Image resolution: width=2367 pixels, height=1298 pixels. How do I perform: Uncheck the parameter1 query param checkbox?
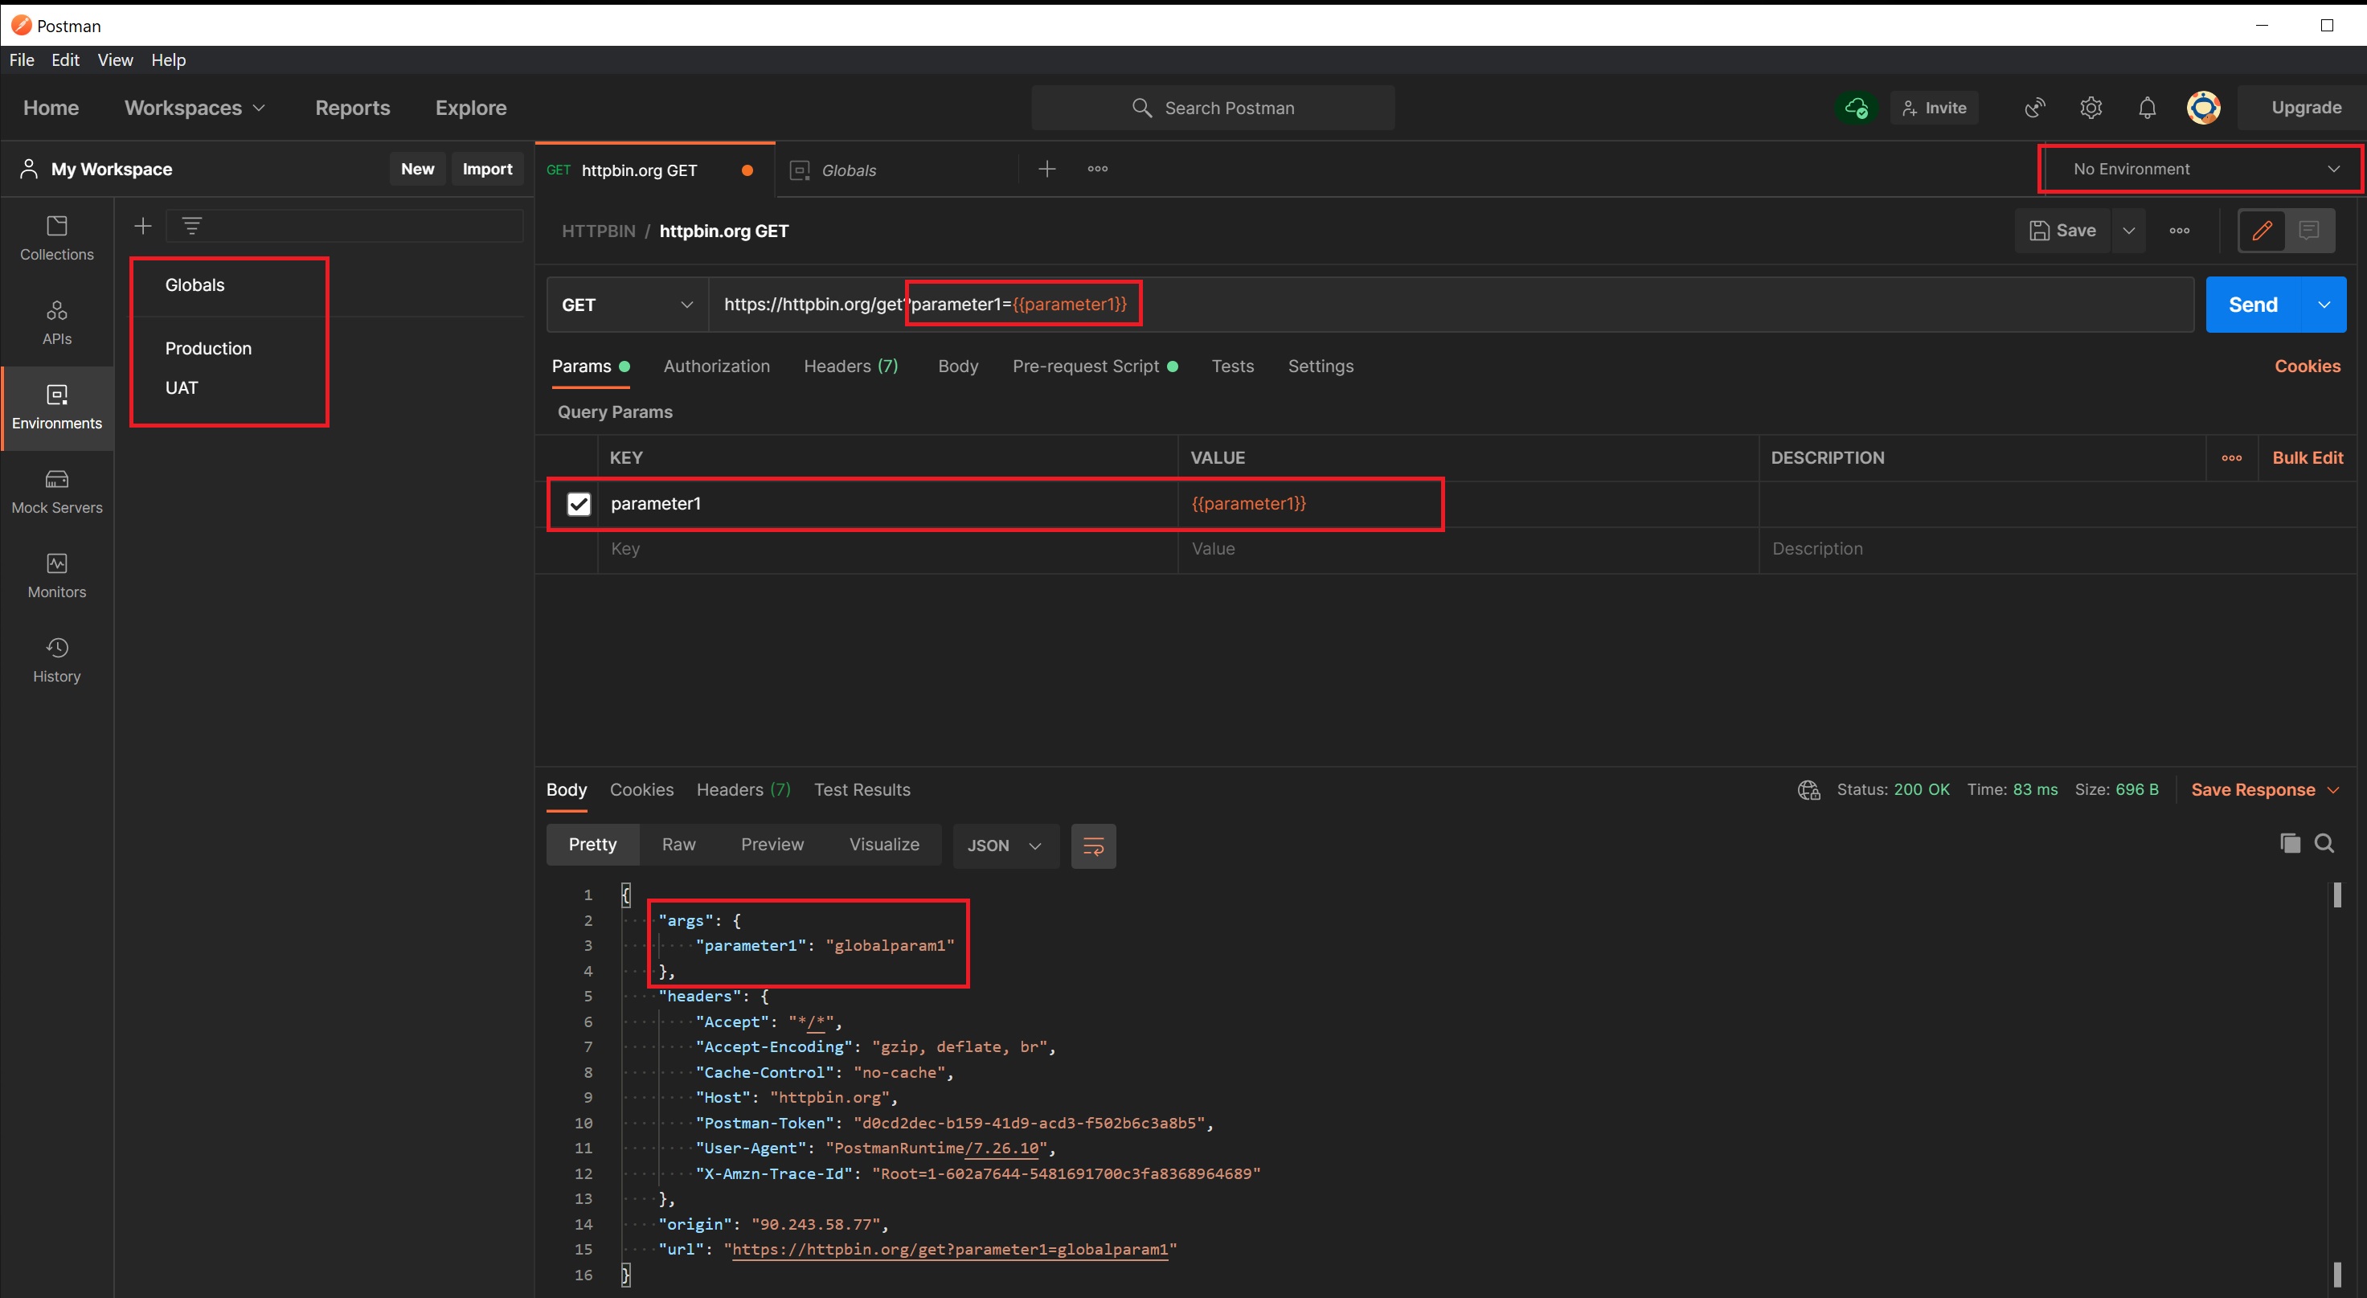pos(578,503)
